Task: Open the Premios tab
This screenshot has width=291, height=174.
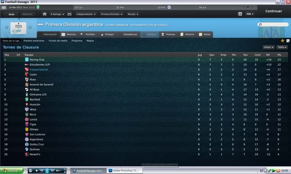Action: 168,34
